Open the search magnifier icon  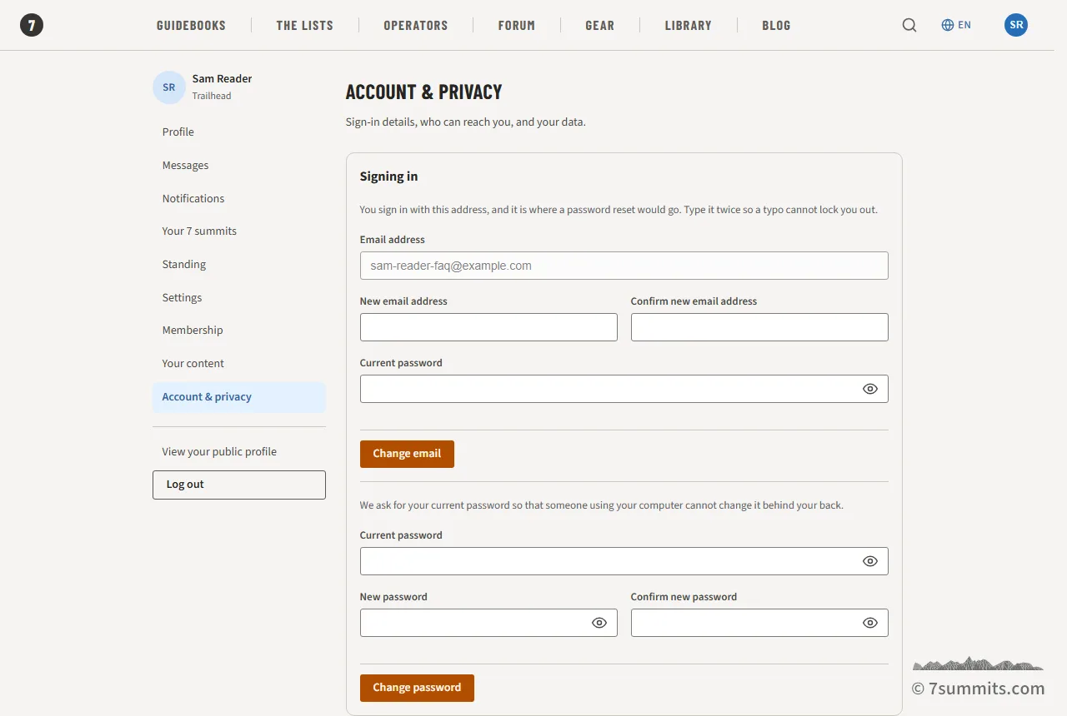click(909, 25)
